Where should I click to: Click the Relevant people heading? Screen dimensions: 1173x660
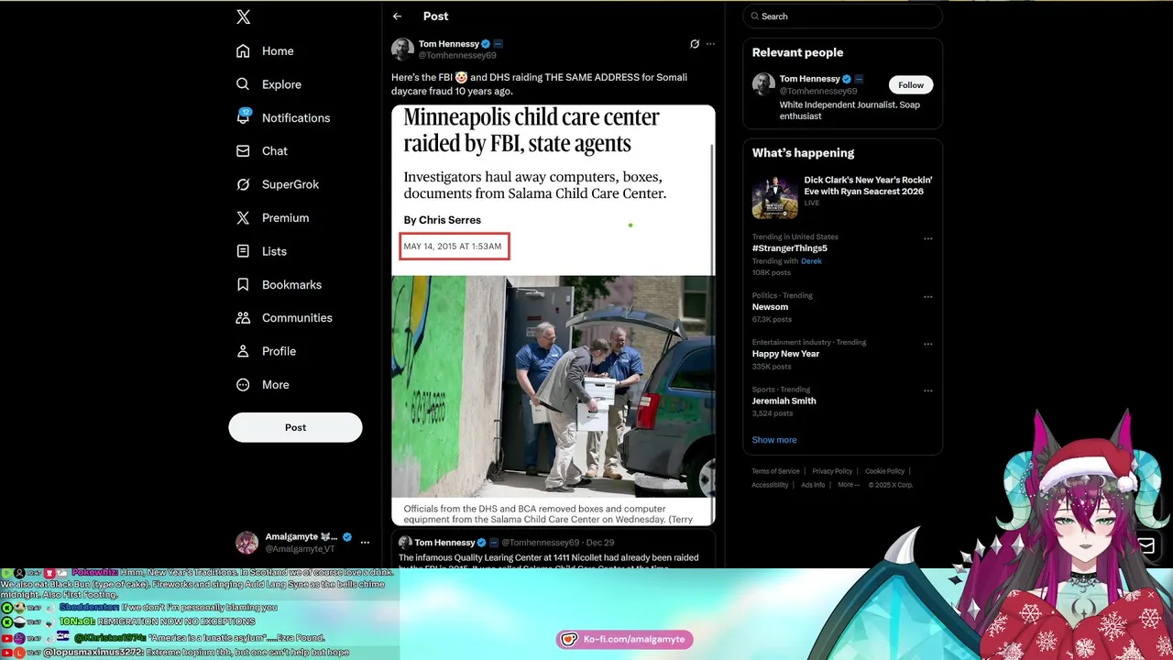797,53
